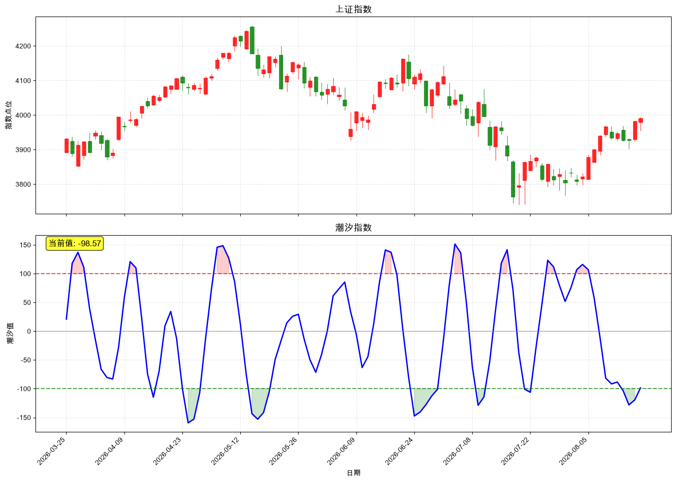Click the "当前值: -98.57" annotation box
This screenshot has height=482, width=676.
75,243
